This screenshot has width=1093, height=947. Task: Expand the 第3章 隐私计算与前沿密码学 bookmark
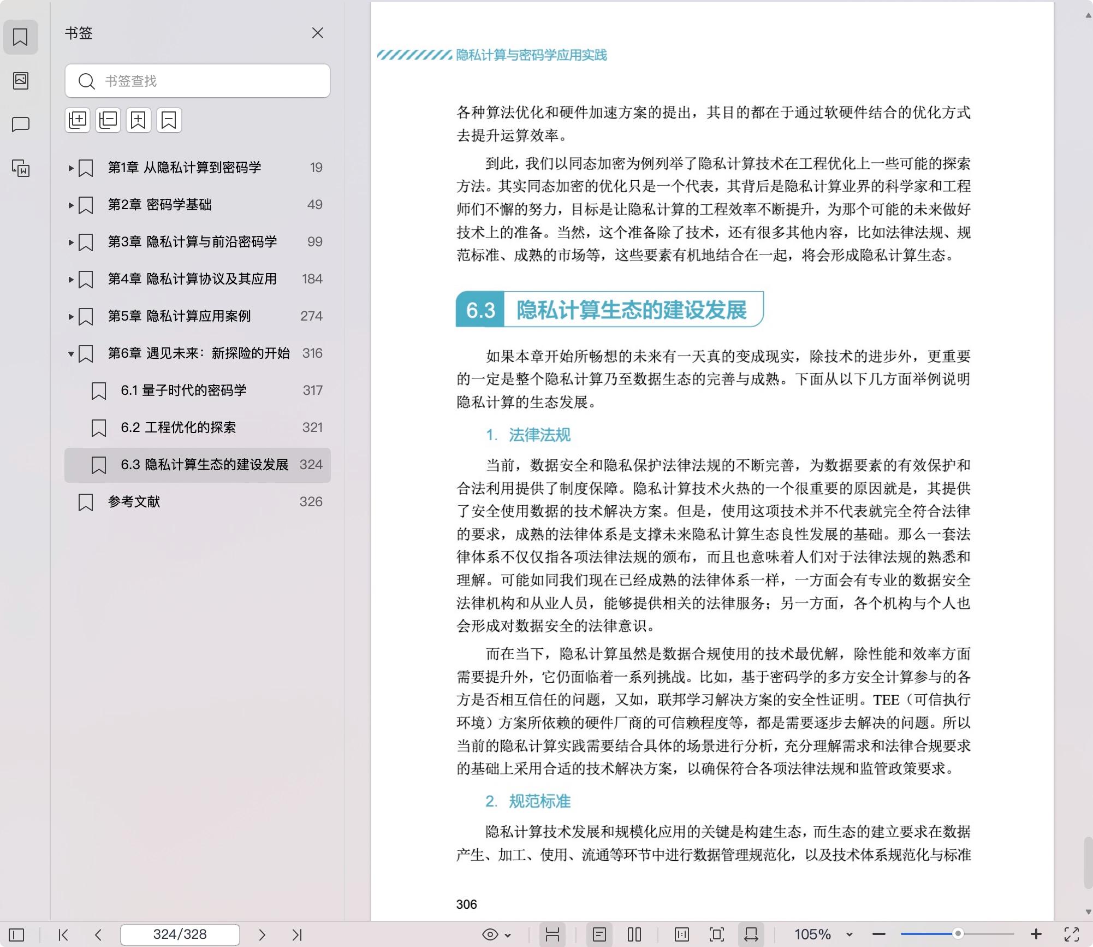click(71, 242)
